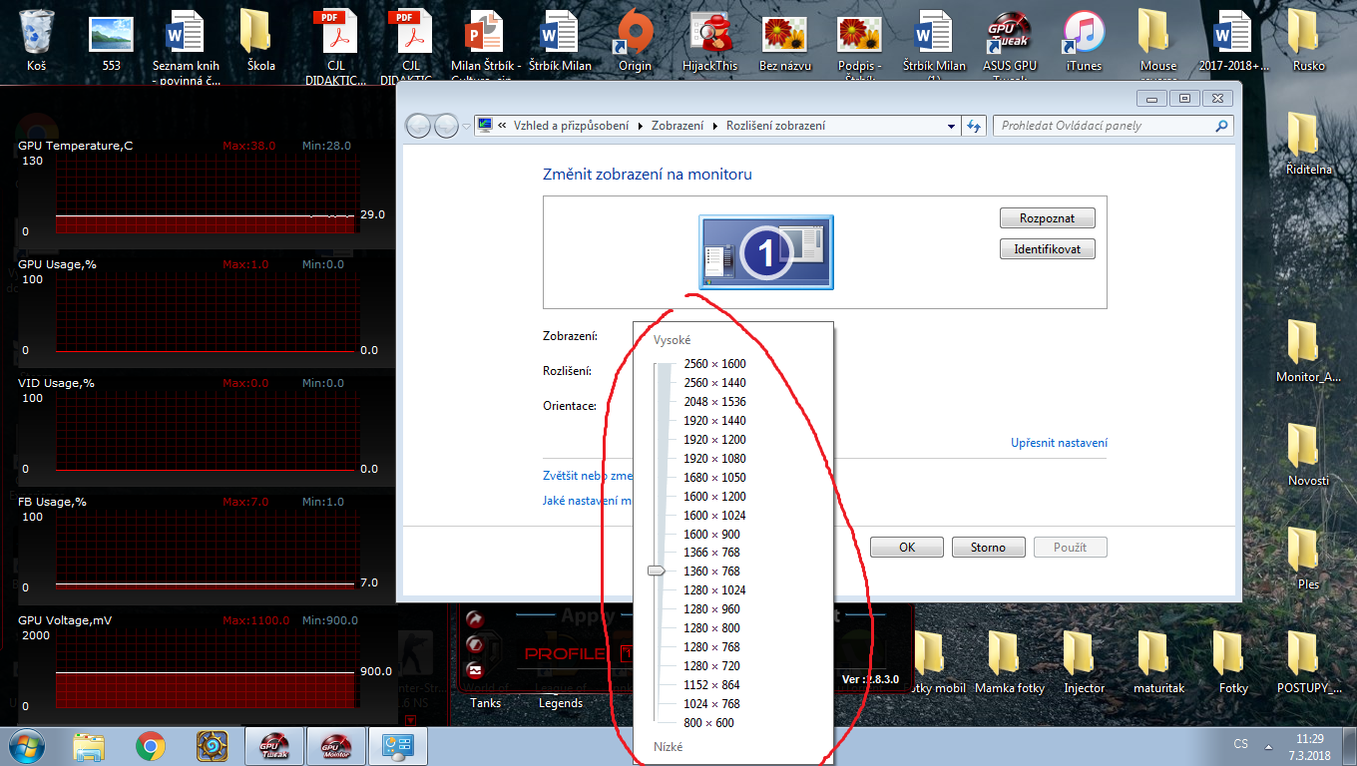Launch the iTunes shortcut
This screenshot has height=766, width=1357.
coord(1084,40)
